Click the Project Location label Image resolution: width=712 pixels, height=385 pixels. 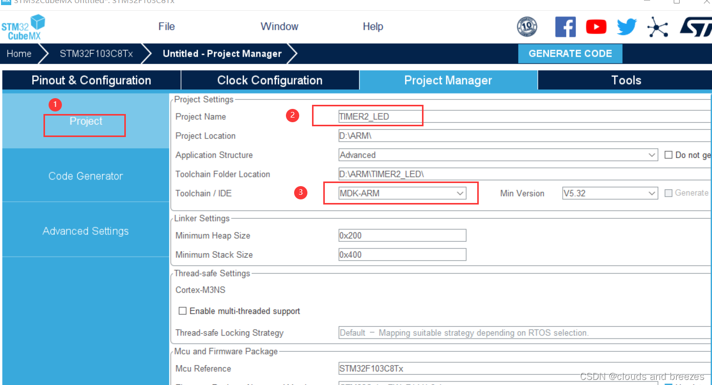206,136
